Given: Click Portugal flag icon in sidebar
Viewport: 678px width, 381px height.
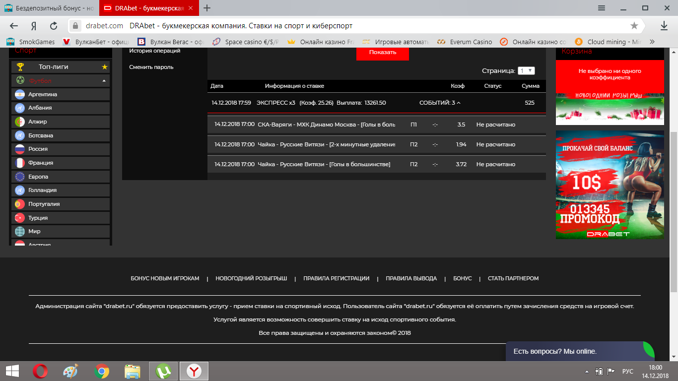Looking at the screenshot, I should click(x=20, y=204).
